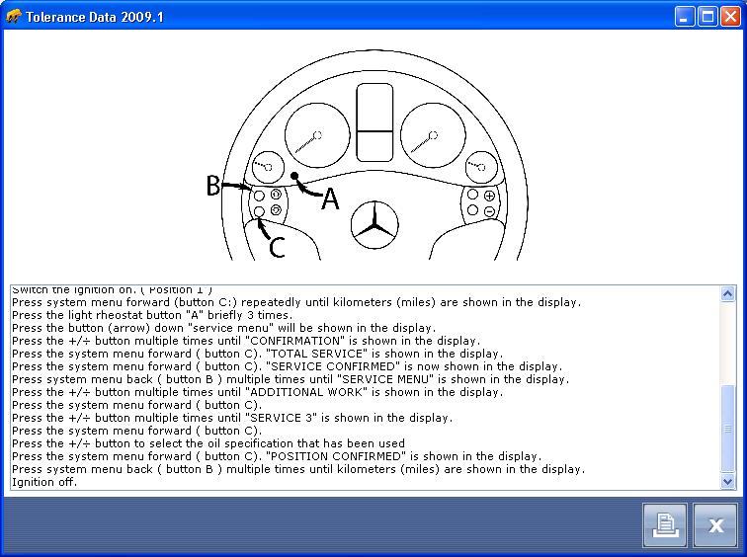Image resolution: width=747 pixels, height=557 pixels.
Task: Click the print icon button
Action: 665,525
